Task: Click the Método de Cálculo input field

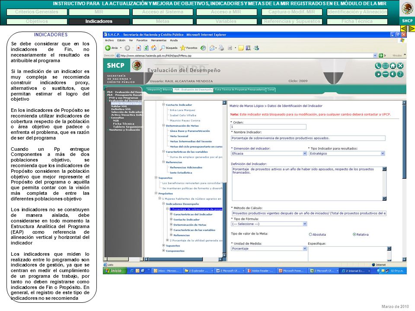Action: tap(309, 213)
